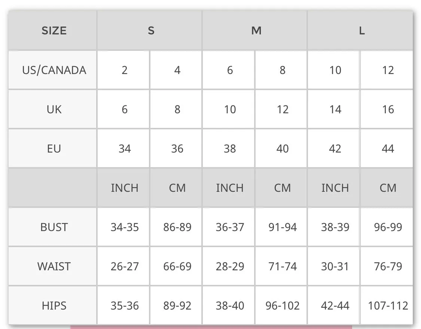Select EU size 38 cell

click(x=229, y=148)
